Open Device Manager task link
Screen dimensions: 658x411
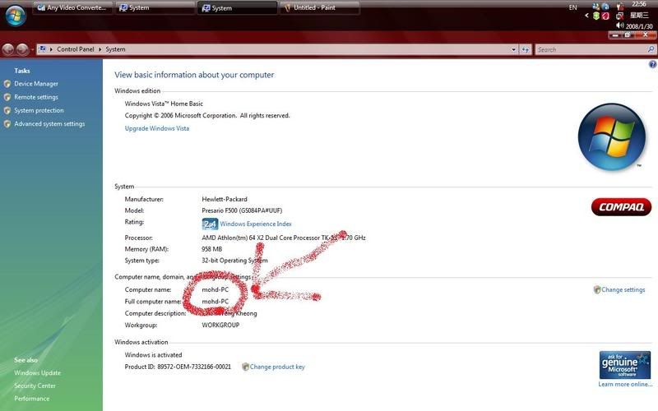coord(36,84)
